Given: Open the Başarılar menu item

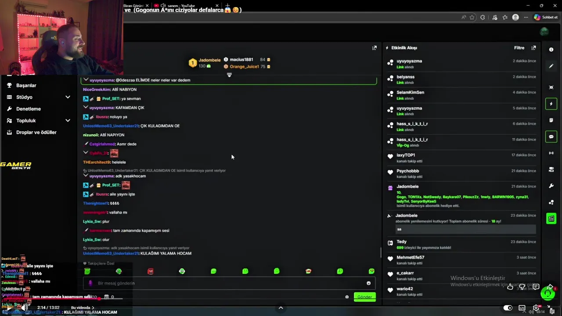Looking at the screenshot, I should tap(26, 86).
